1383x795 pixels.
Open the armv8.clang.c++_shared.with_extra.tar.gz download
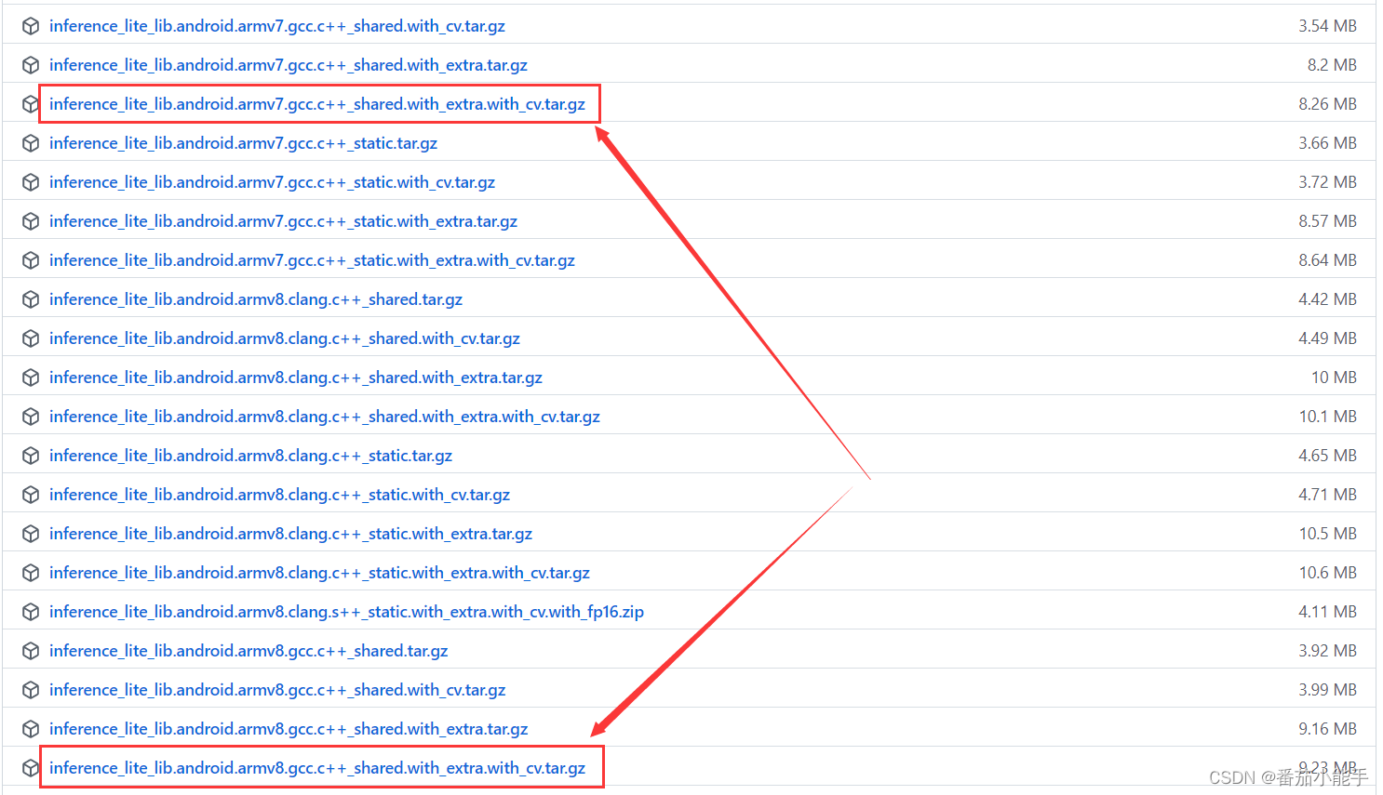(296, 377)
